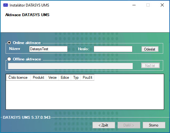Click the Aktivace DATASYS UMS heading
This screenshot has width=170, height=133.
pyautogui.click(x=27, y=15)
